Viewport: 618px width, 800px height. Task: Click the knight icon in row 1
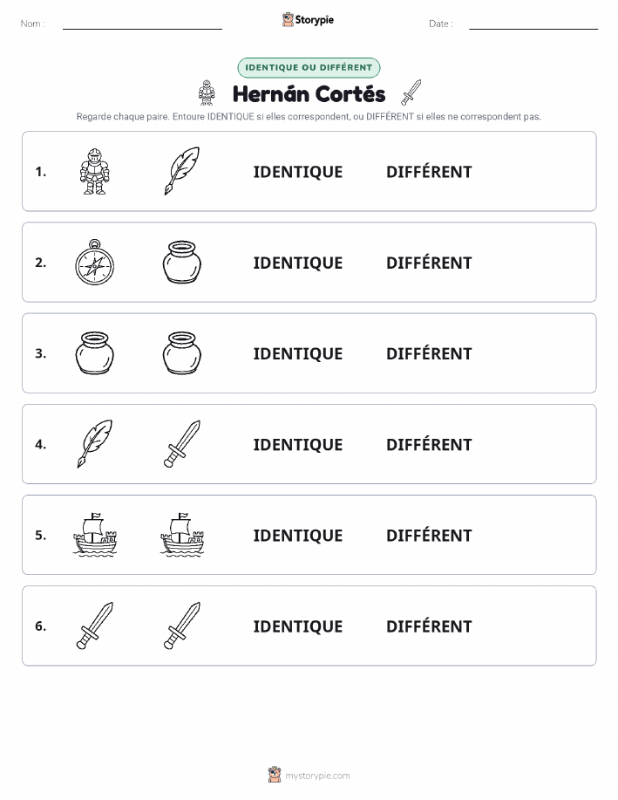(95, 171)
